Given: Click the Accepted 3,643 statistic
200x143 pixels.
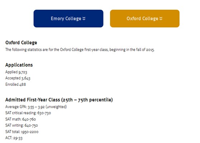Looking at the screenshot, I should (18, 78).
